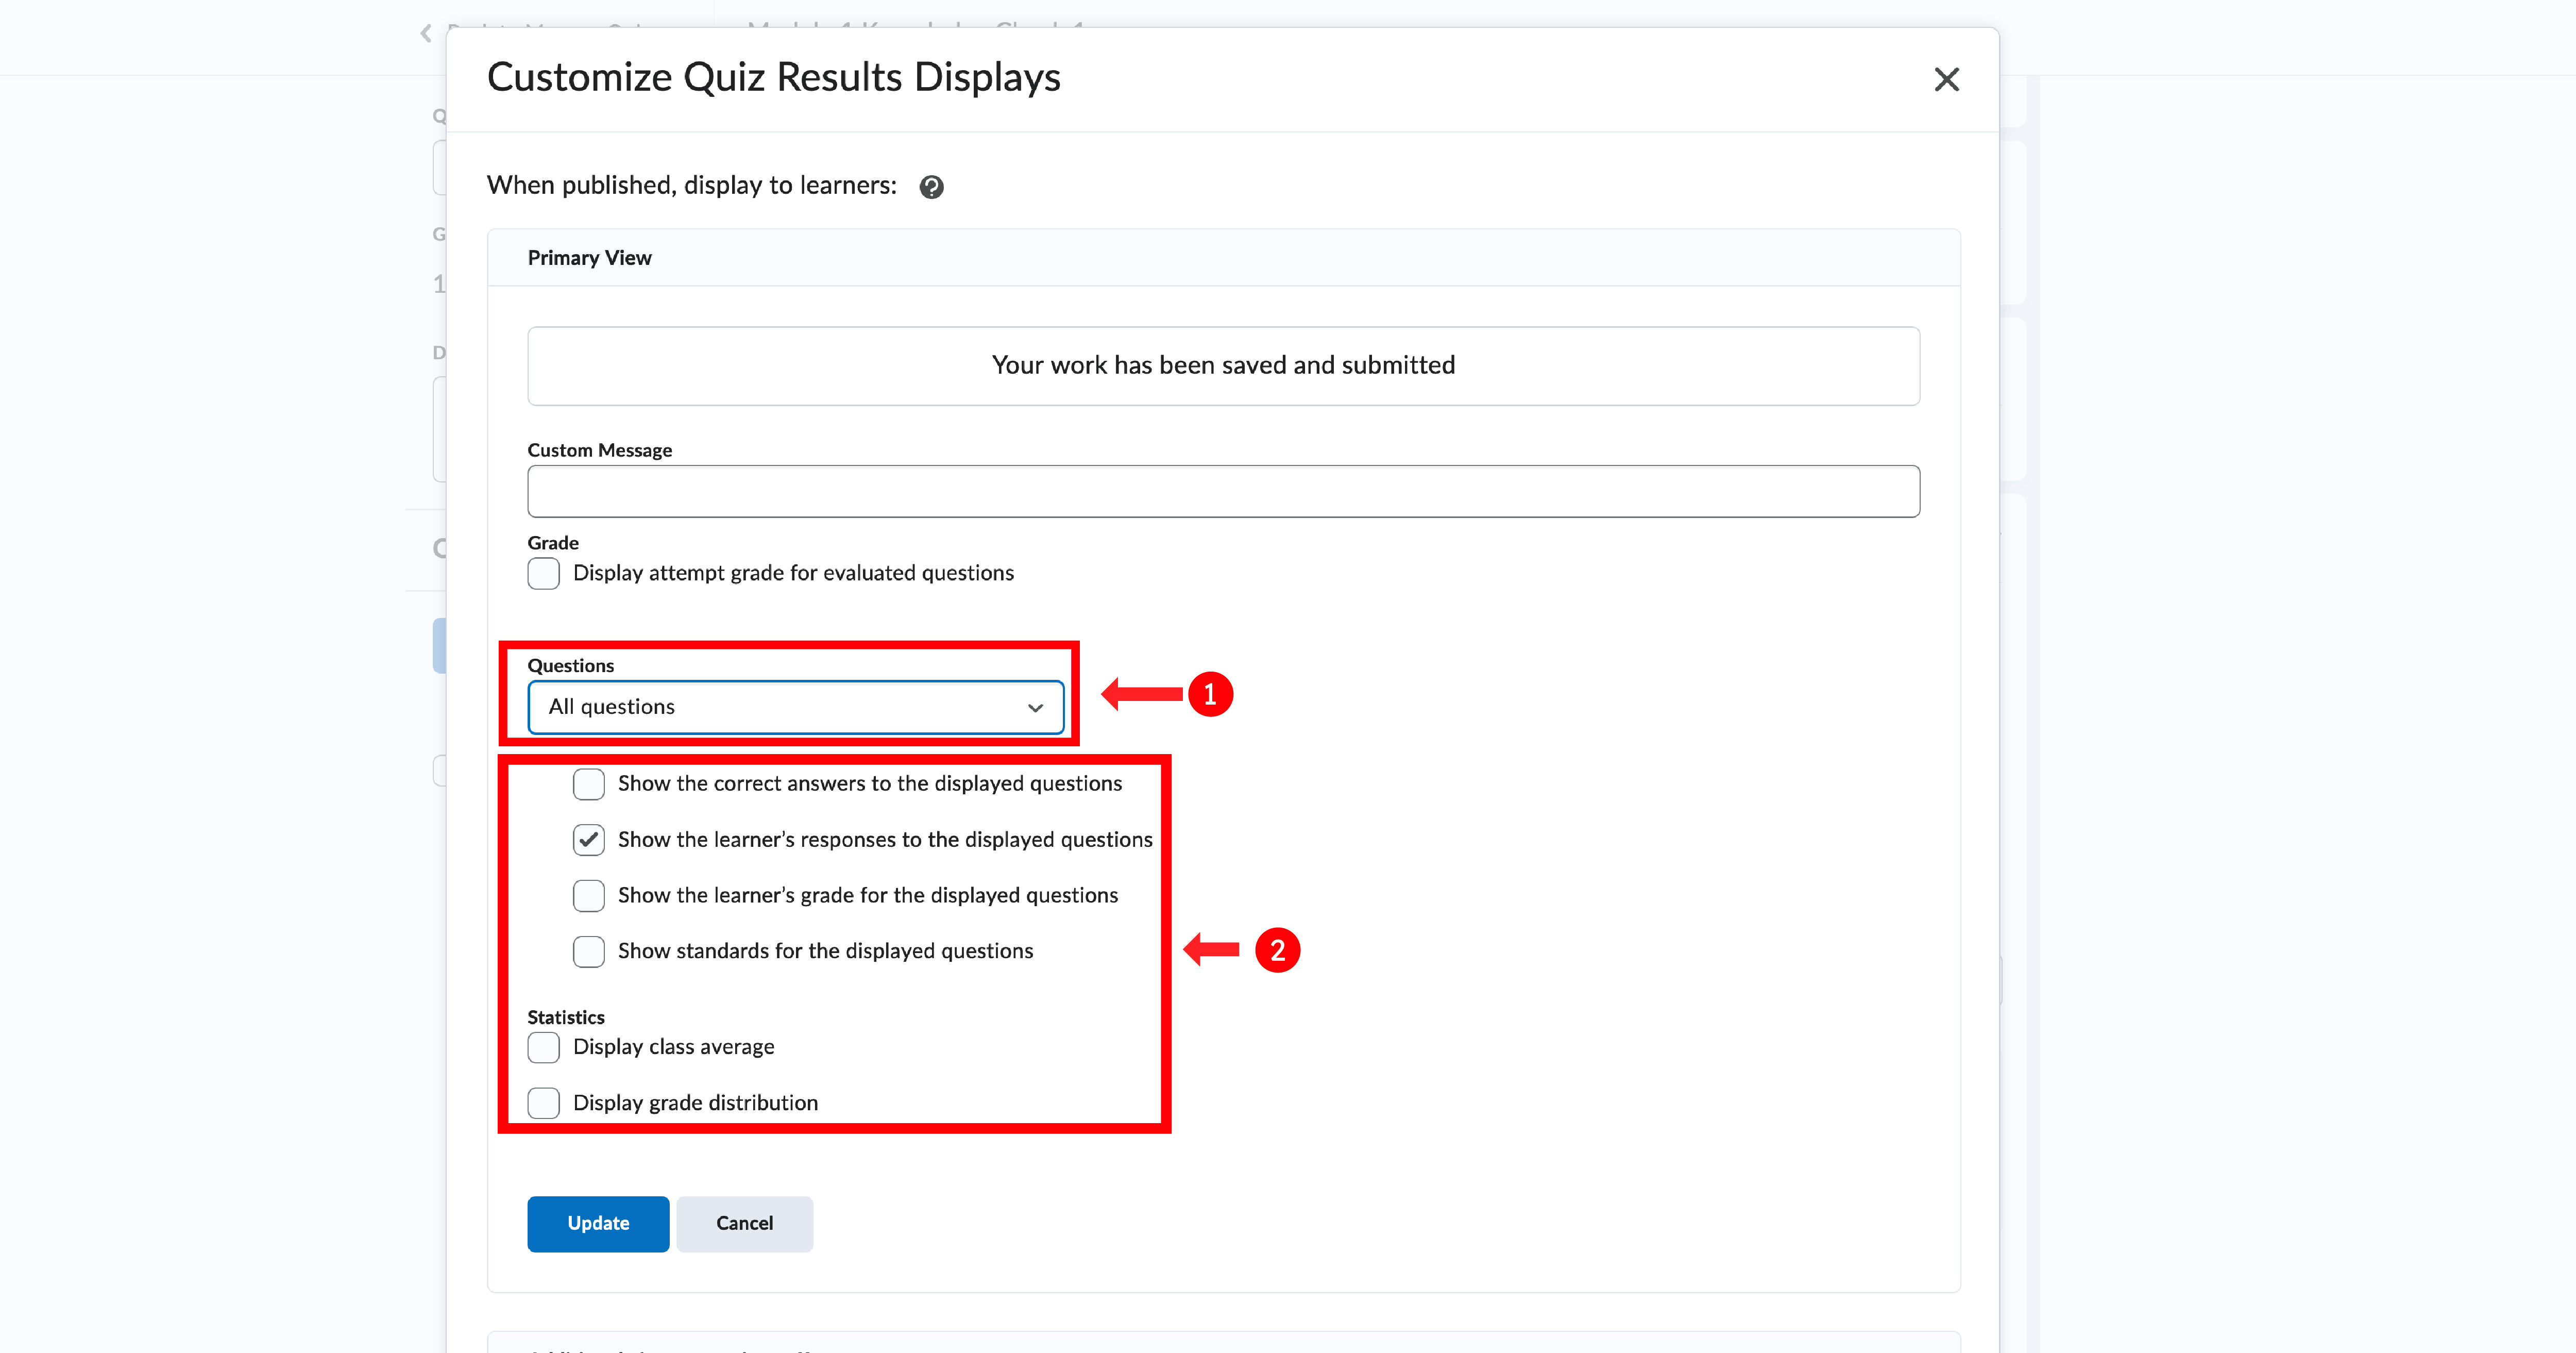Screen dimensions: 2576x1353
Task: Enable Display class average statistic
Action: 543,1048
